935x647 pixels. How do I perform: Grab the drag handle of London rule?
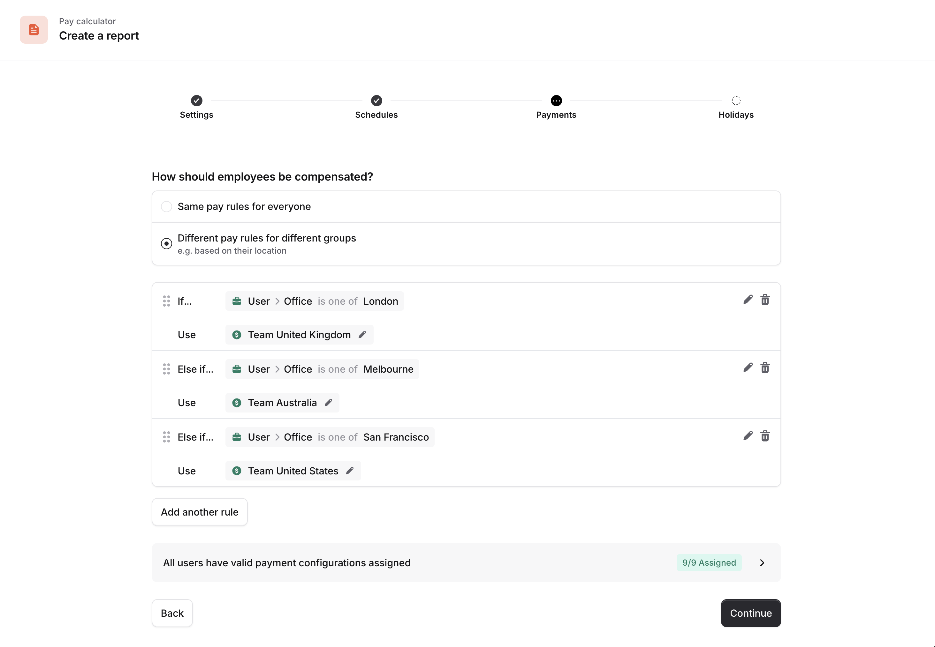pyautogui.click(x=166, y=301)
